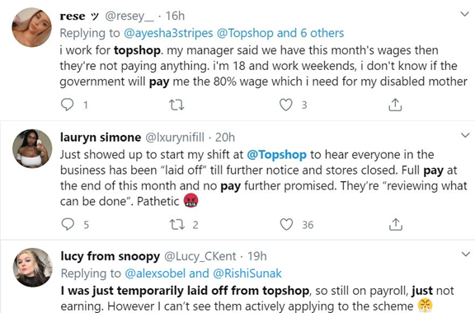The height and width of the screenshot is (313, 475).
Task: Open more options chevron on rese's tweet
Action: click(465, 14)
